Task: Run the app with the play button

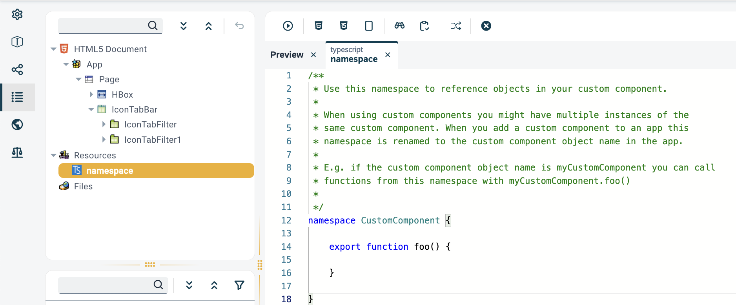Action: pos(288,26)
